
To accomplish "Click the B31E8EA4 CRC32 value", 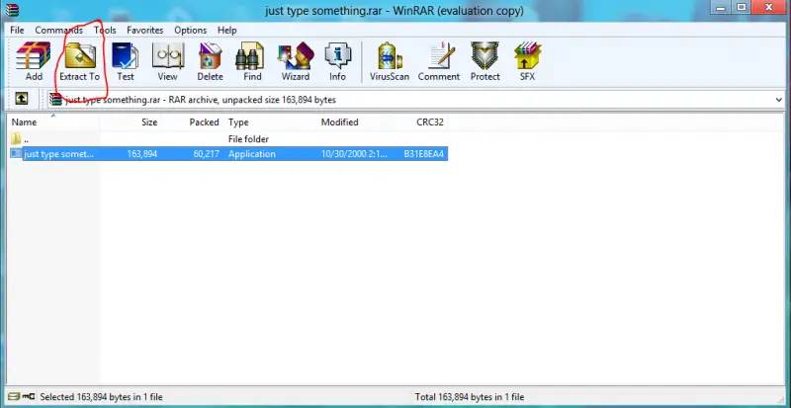I will 424,154.
